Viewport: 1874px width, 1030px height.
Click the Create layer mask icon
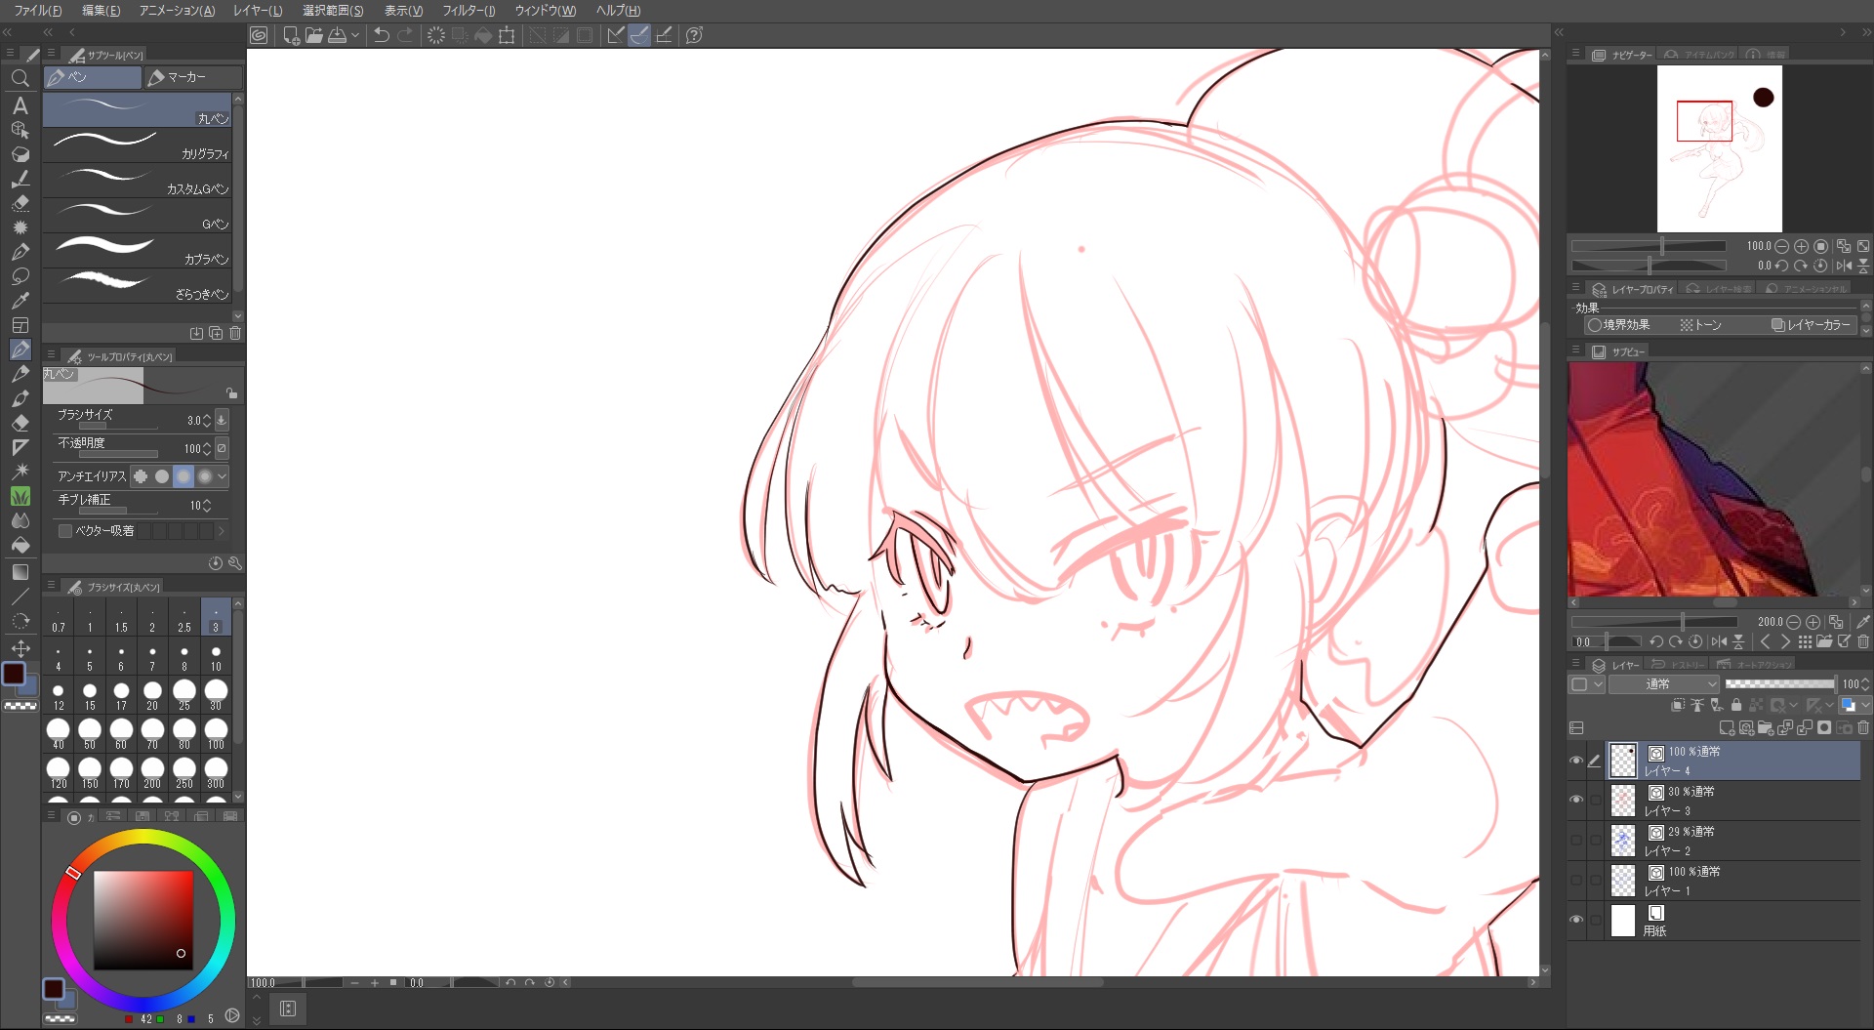1824,728
